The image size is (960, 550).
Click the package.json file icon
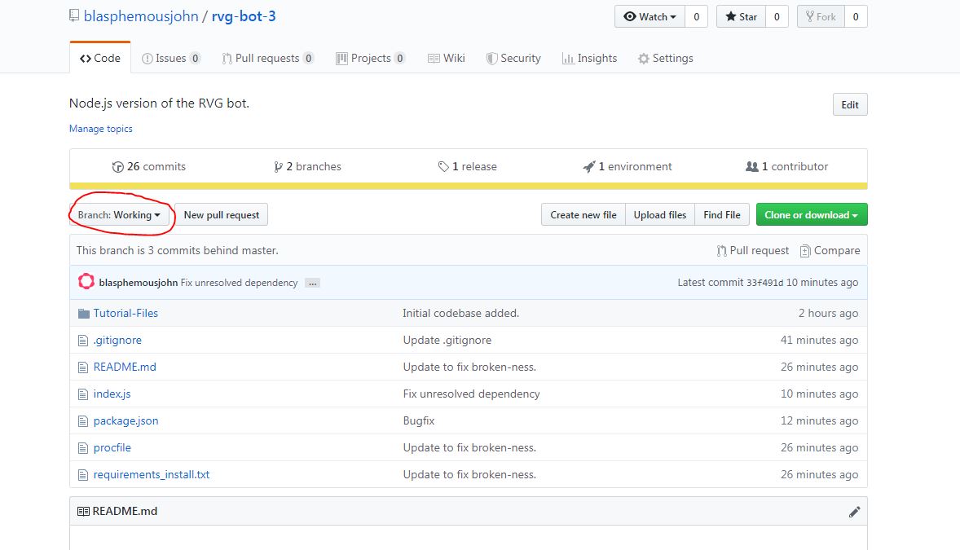[83, 421]
